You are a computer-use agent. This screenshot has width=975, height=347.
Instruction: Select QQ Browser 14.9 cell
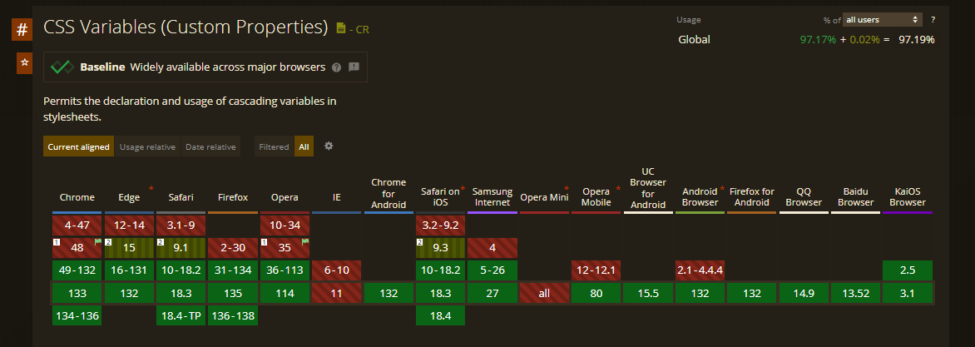(804, 294)
